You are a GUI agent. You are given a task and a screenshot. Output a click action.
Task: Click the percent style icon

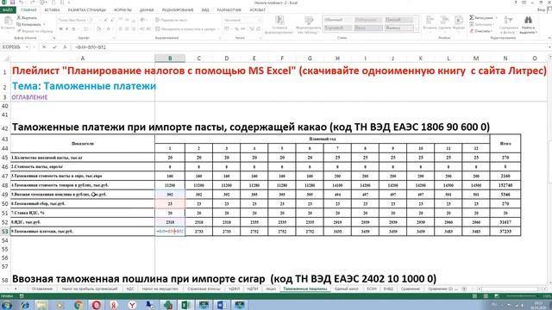[237, 29]
